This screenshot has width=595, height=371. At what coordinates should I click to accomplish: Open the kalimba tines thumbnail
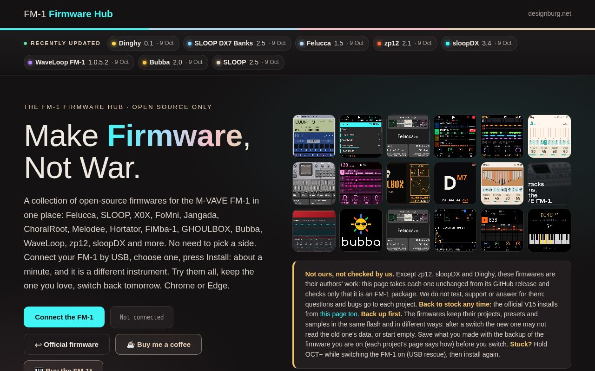pyautogui.click(x=502, y=183)
